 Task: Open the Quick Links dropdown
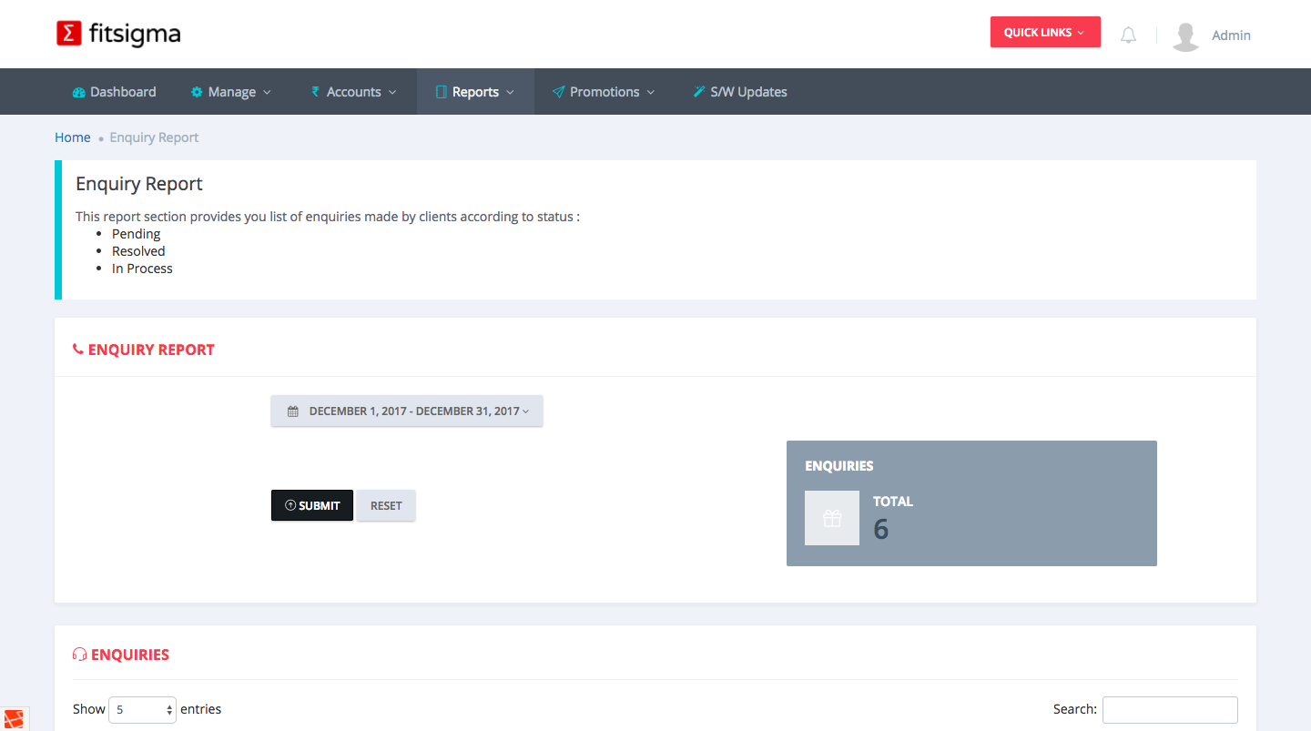point(1044,32)
